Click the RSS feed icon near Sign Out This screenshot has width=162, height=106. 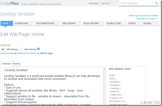coord(114,3)
